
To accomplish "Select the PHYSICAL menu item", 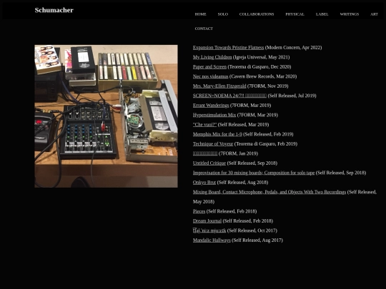I will click(x=295, y=14).
